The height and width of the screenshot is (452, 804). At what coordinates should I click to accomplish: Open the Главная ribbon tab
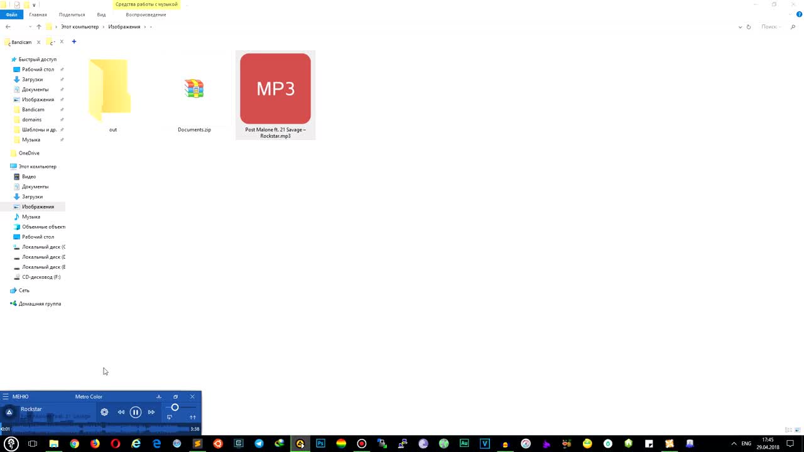pyautogui.click(x=38, y=14)
